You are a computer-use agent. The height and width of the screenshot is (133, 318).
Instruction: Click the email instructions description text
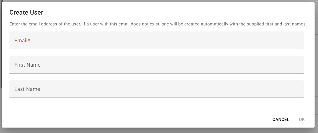tap(158, 24)
